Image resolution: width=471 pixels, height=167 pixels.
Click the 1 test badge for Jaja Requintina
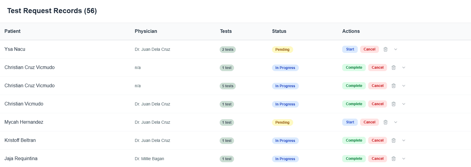227,159
